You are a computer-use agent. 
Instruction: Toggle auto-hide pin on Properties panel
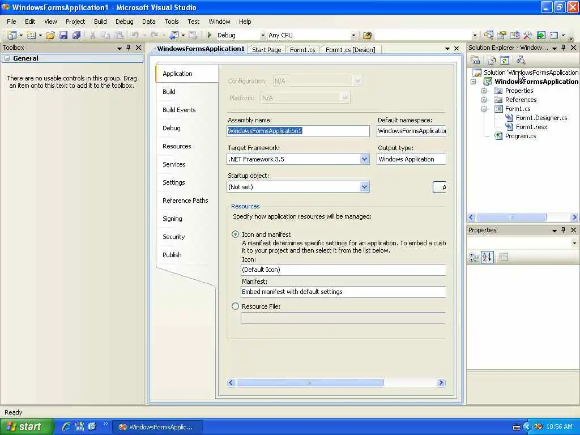tap(564, 230)
